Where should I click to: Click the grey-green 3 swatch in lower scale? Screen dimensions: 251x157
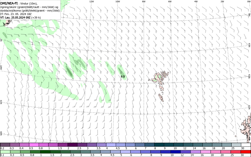pyautogui.click(x=85, y=152)
